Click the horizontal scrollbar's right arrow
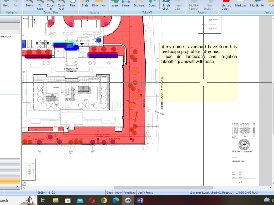Screen dimensions: 274x205 click(270, 188)
